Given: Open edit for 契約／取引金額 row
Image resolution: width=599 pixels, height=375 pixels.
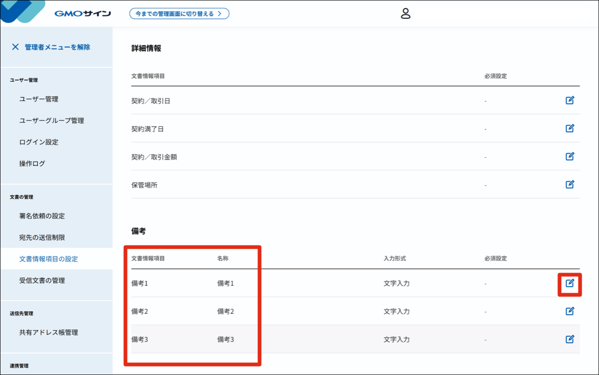Looking at the screenshot, I should (x=570, y=156).
